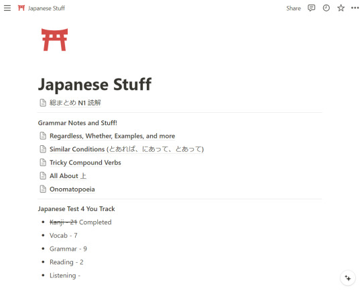The width and height of the screenshot is (362, 291).
Task: Click the Kanji - 21 Completed bullet
Action: (x=80, y=222)
